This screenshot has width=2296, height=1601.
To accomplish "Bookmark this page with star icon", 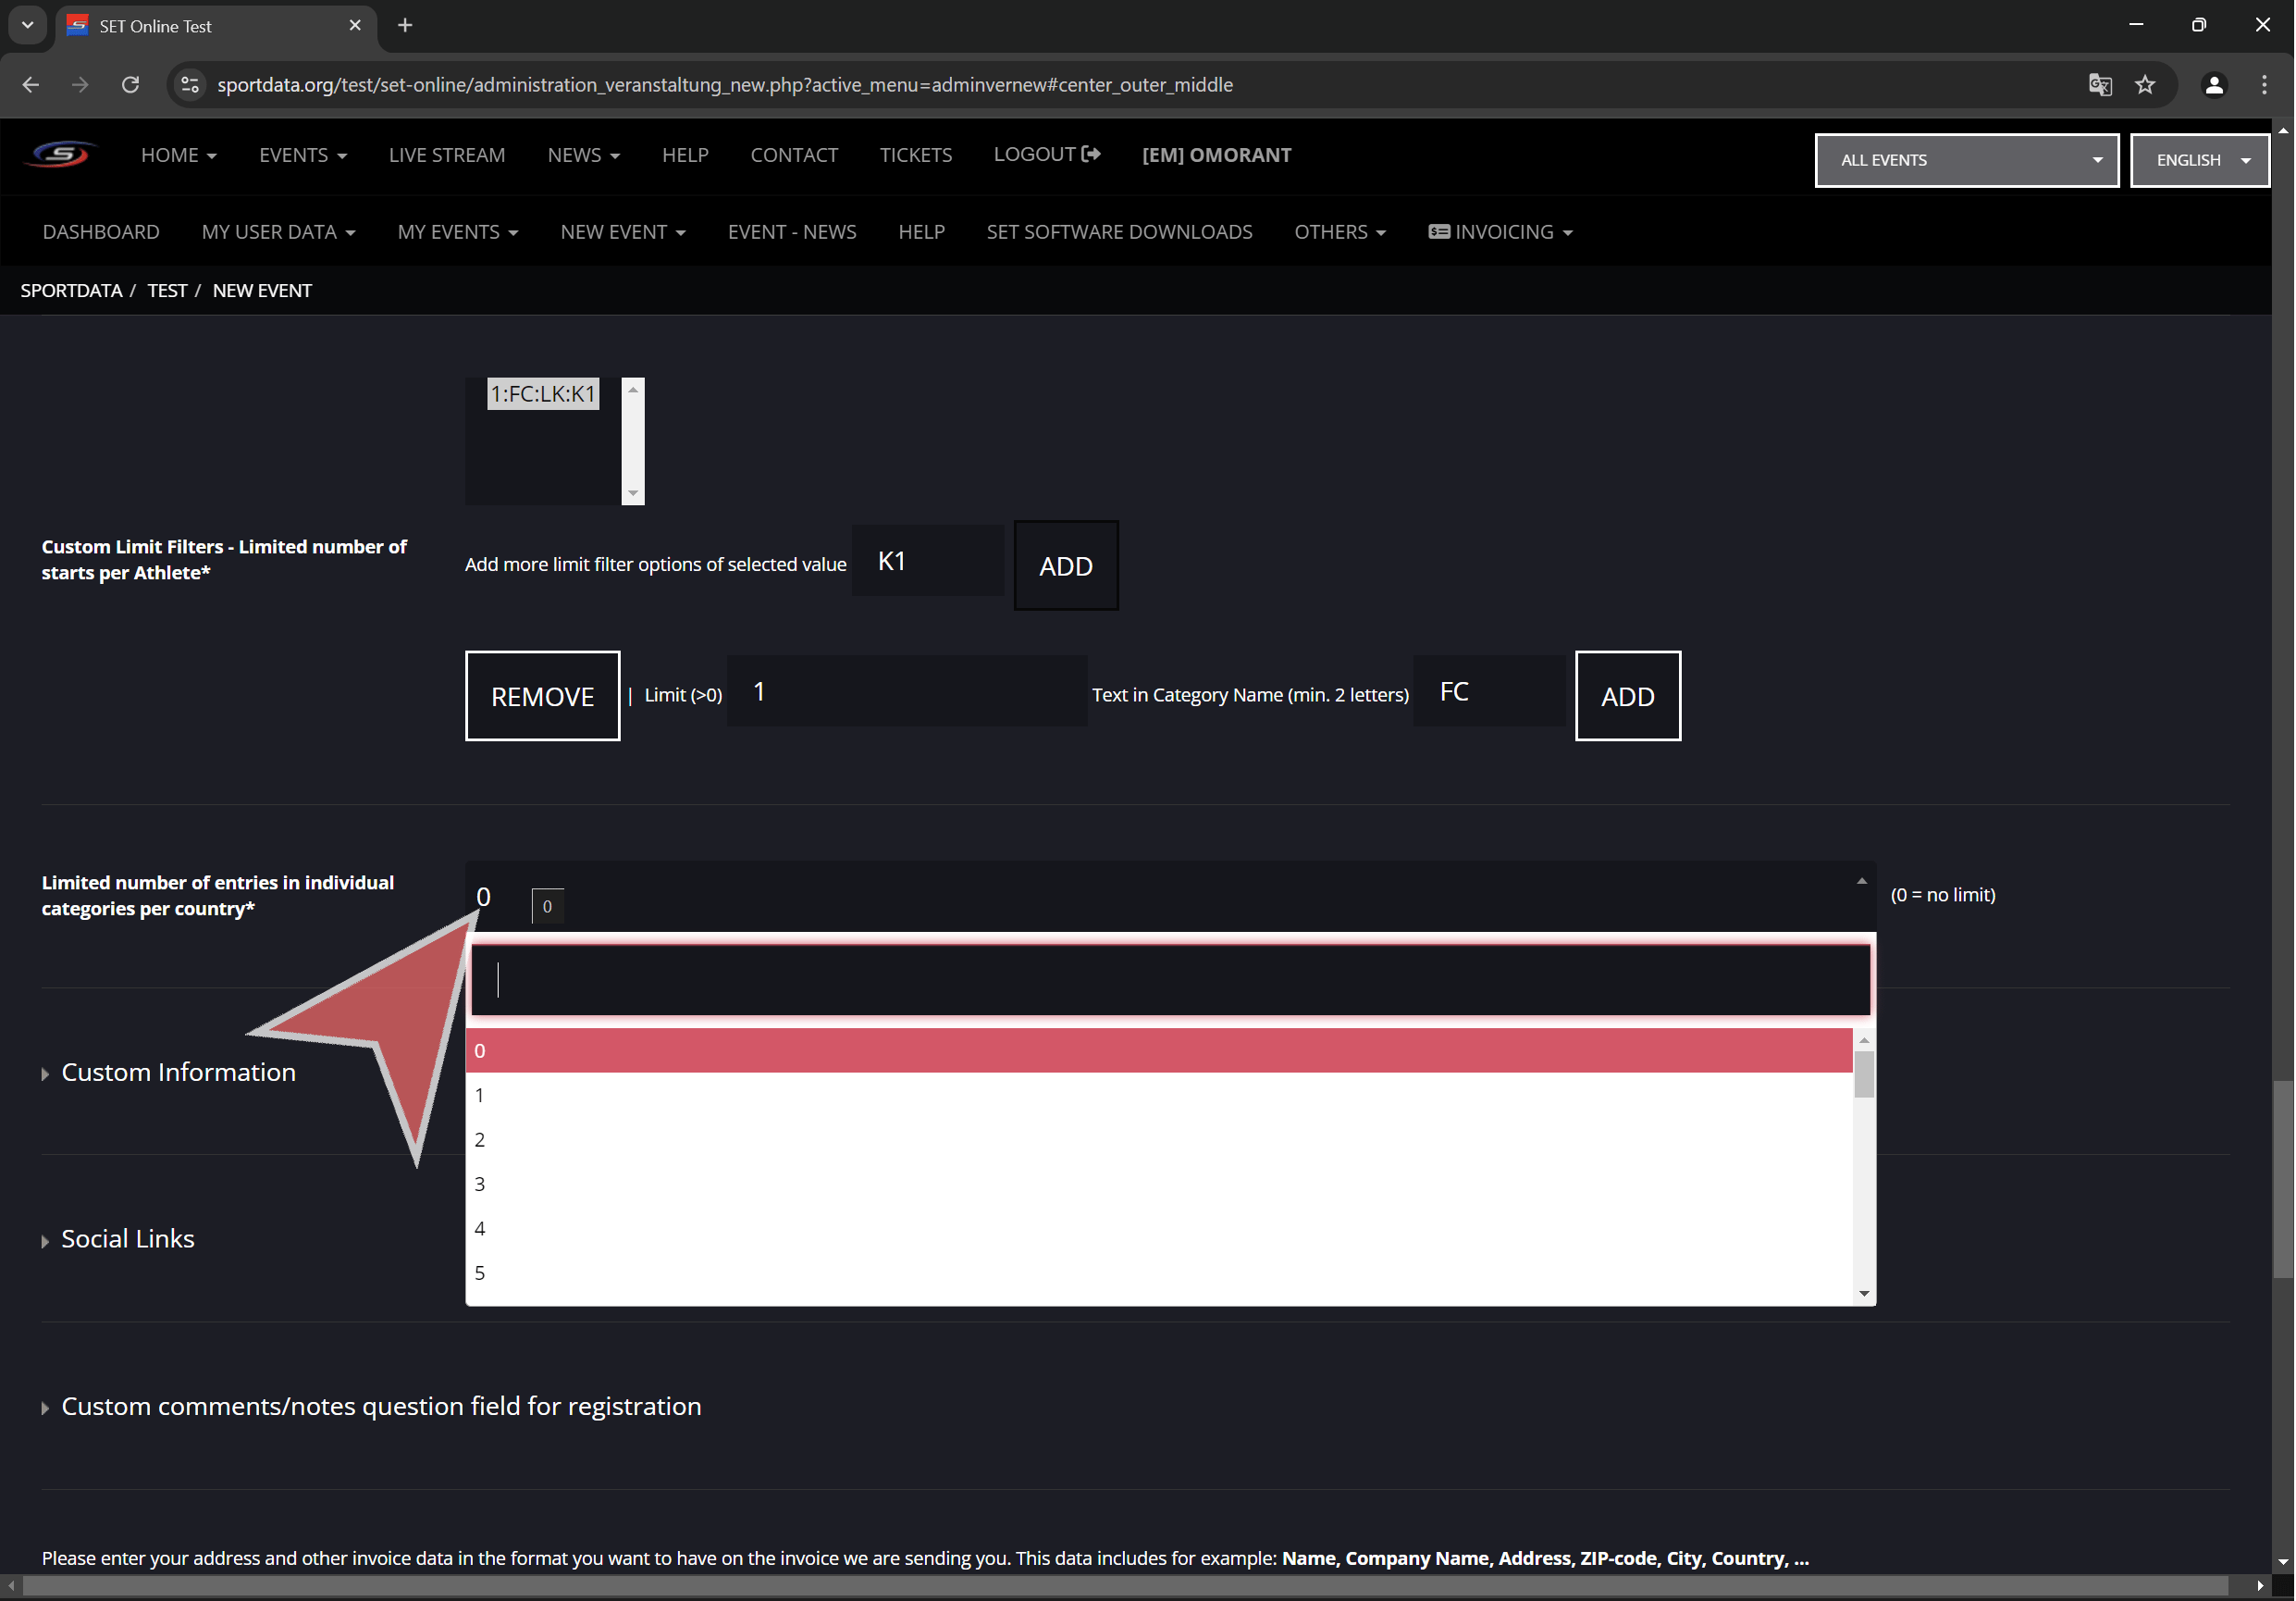I will [2145, 85].
